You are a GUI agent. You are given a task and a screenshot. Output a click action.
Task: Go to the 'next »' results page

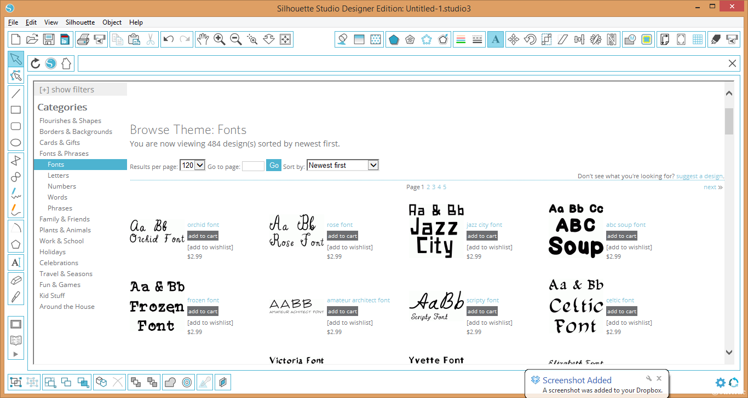pyautogui.click(x=713, y=187)
